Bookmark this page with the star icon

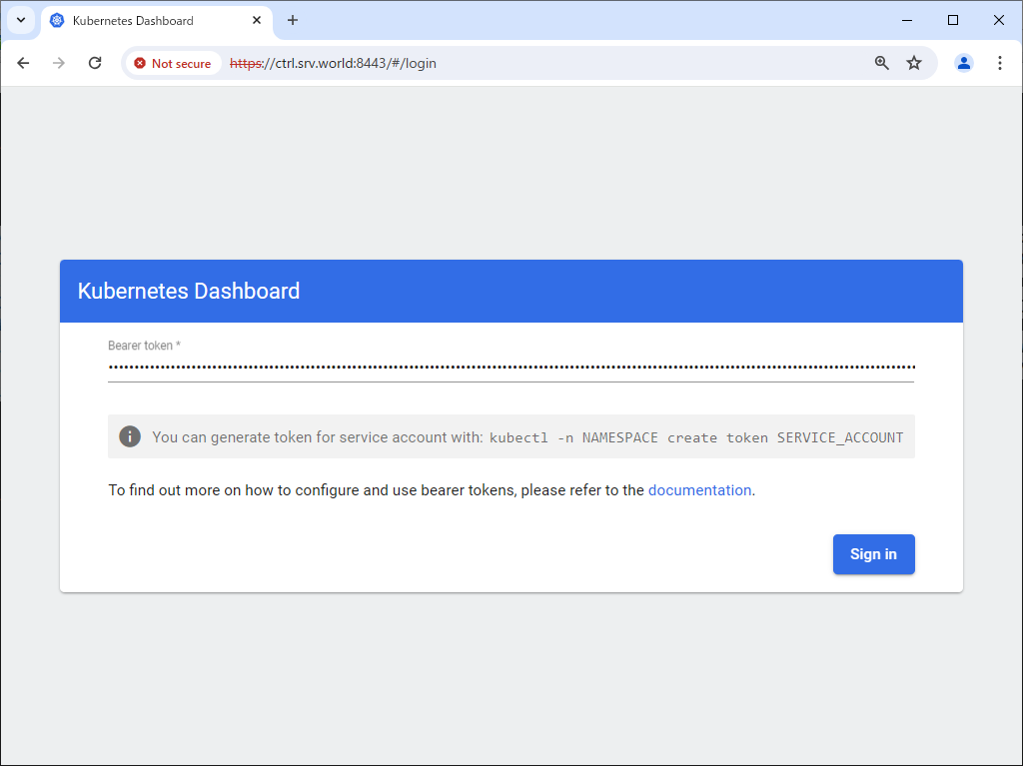(x=914, y=63)
